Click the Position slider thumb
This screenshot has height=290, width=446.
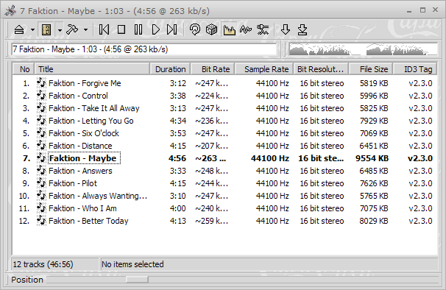click(x=137, y=280)
